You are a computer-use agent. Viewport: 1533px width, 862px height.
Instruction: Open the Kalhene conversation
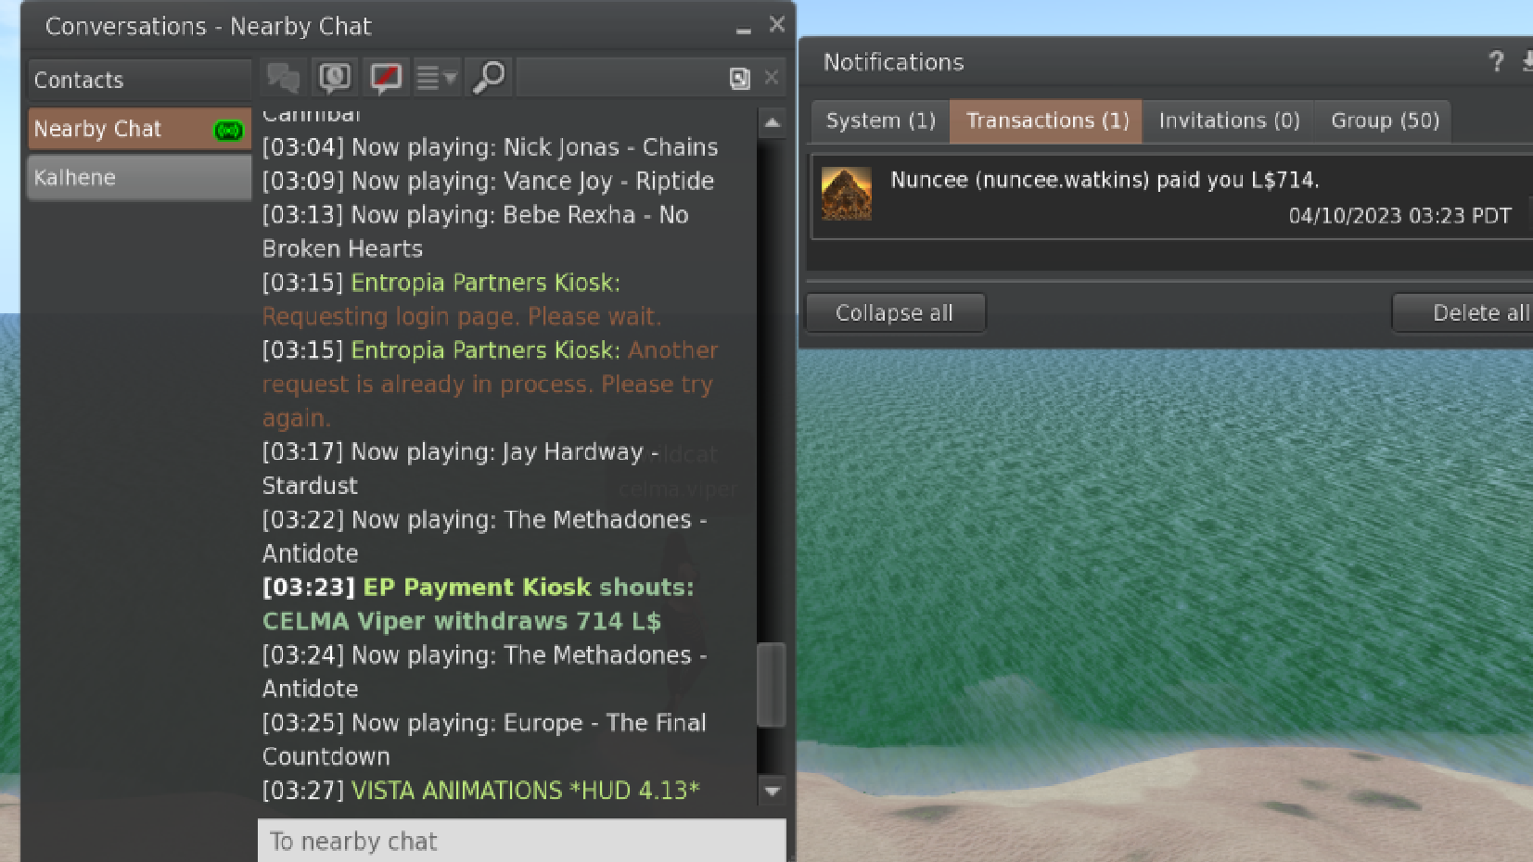(x=140, y=177)
